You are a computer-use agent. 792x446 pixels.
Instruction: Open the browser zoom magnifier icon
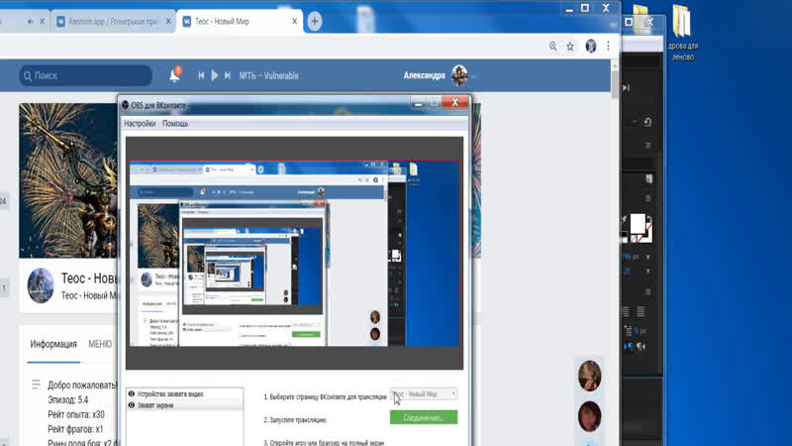point(553,46)
